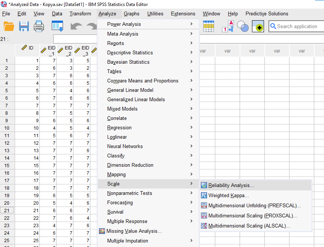Select row 21 header

tap(7, 211)
